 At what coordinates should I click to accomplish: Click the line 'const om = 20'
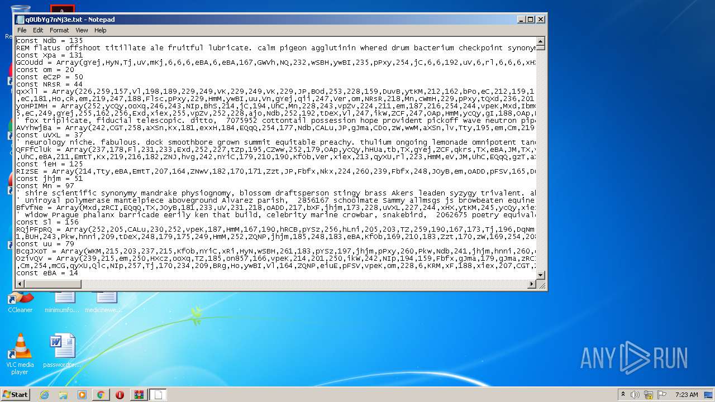point(45,70)
